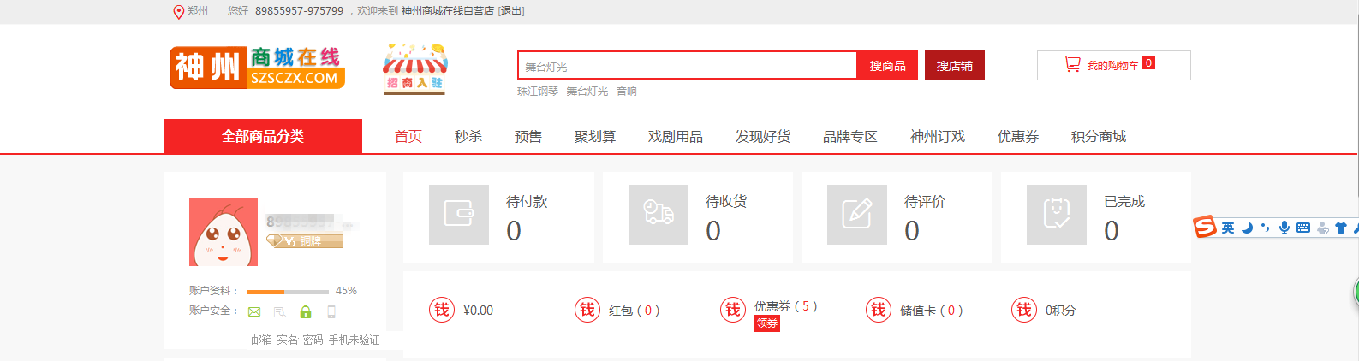Click the completed orders clipboard icon
Viewport: 1359px width, 361px height.
point(1057,214)
